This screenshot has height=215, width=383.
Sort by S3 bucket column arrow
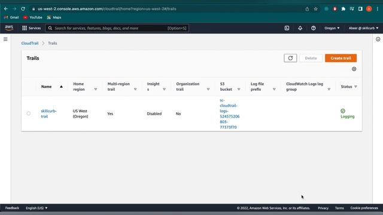point(239,89)
